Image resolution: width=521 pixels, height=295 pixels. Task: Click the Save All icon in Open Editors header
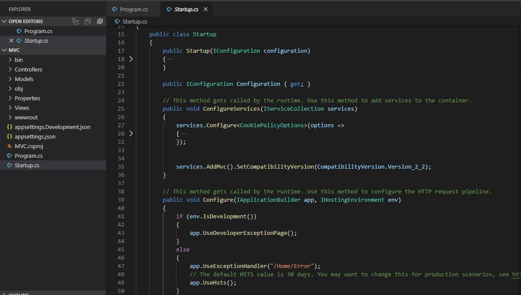coord(87,21)
